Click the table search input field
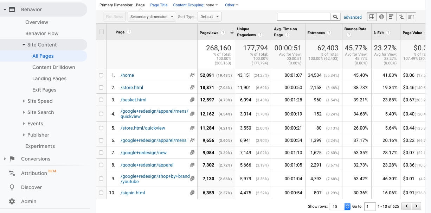The height and width of the screenshot is (213, 431). click(x=304, y=17)
